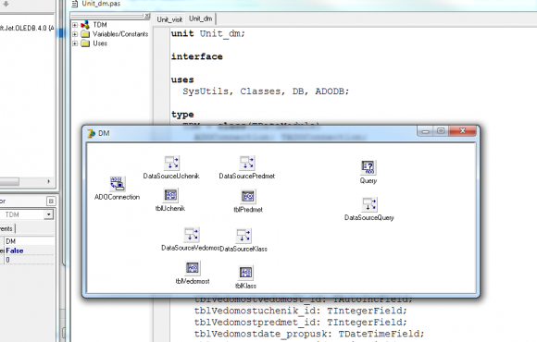Image resolution: width=537 pixels, height=342 pixels.
Task: Click the tblVedomost table component
Action: 193,268
